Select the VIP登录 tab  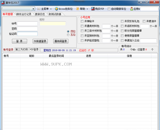34,50
